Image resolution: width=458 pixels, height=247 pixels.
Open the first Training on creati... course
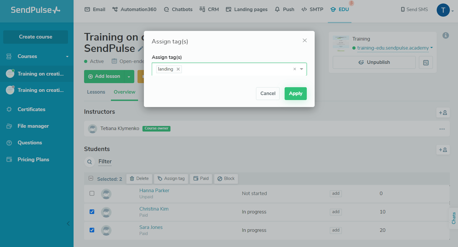37,74
